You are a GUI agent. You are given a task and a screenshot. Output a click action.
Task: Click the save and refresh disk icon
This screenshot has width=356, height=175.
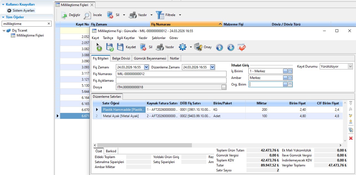click(110, 47)
